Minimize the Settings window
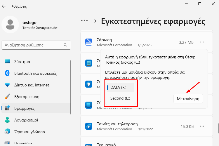This screenshot has height=146, width=219. click(x=186, y=4)
